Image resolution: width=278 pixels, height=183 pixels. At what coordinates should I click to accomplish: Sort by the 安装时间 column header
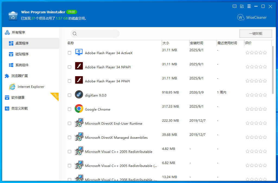pyautogui.click(x=196, y=43)
